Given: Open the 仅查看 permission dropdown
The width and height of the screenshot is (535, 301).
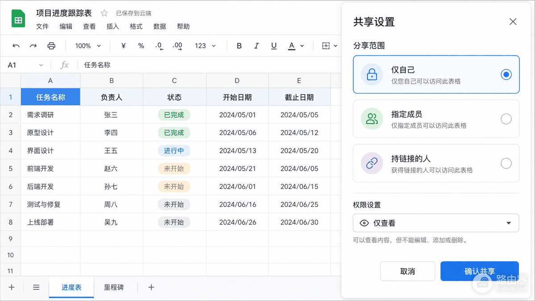Looking at the screenshot, I should point(436,223).
